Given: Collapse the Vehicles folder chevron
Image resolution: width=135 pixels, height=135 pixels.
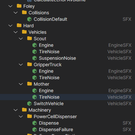Looking at the screenshot, I should tap(16, 32).
